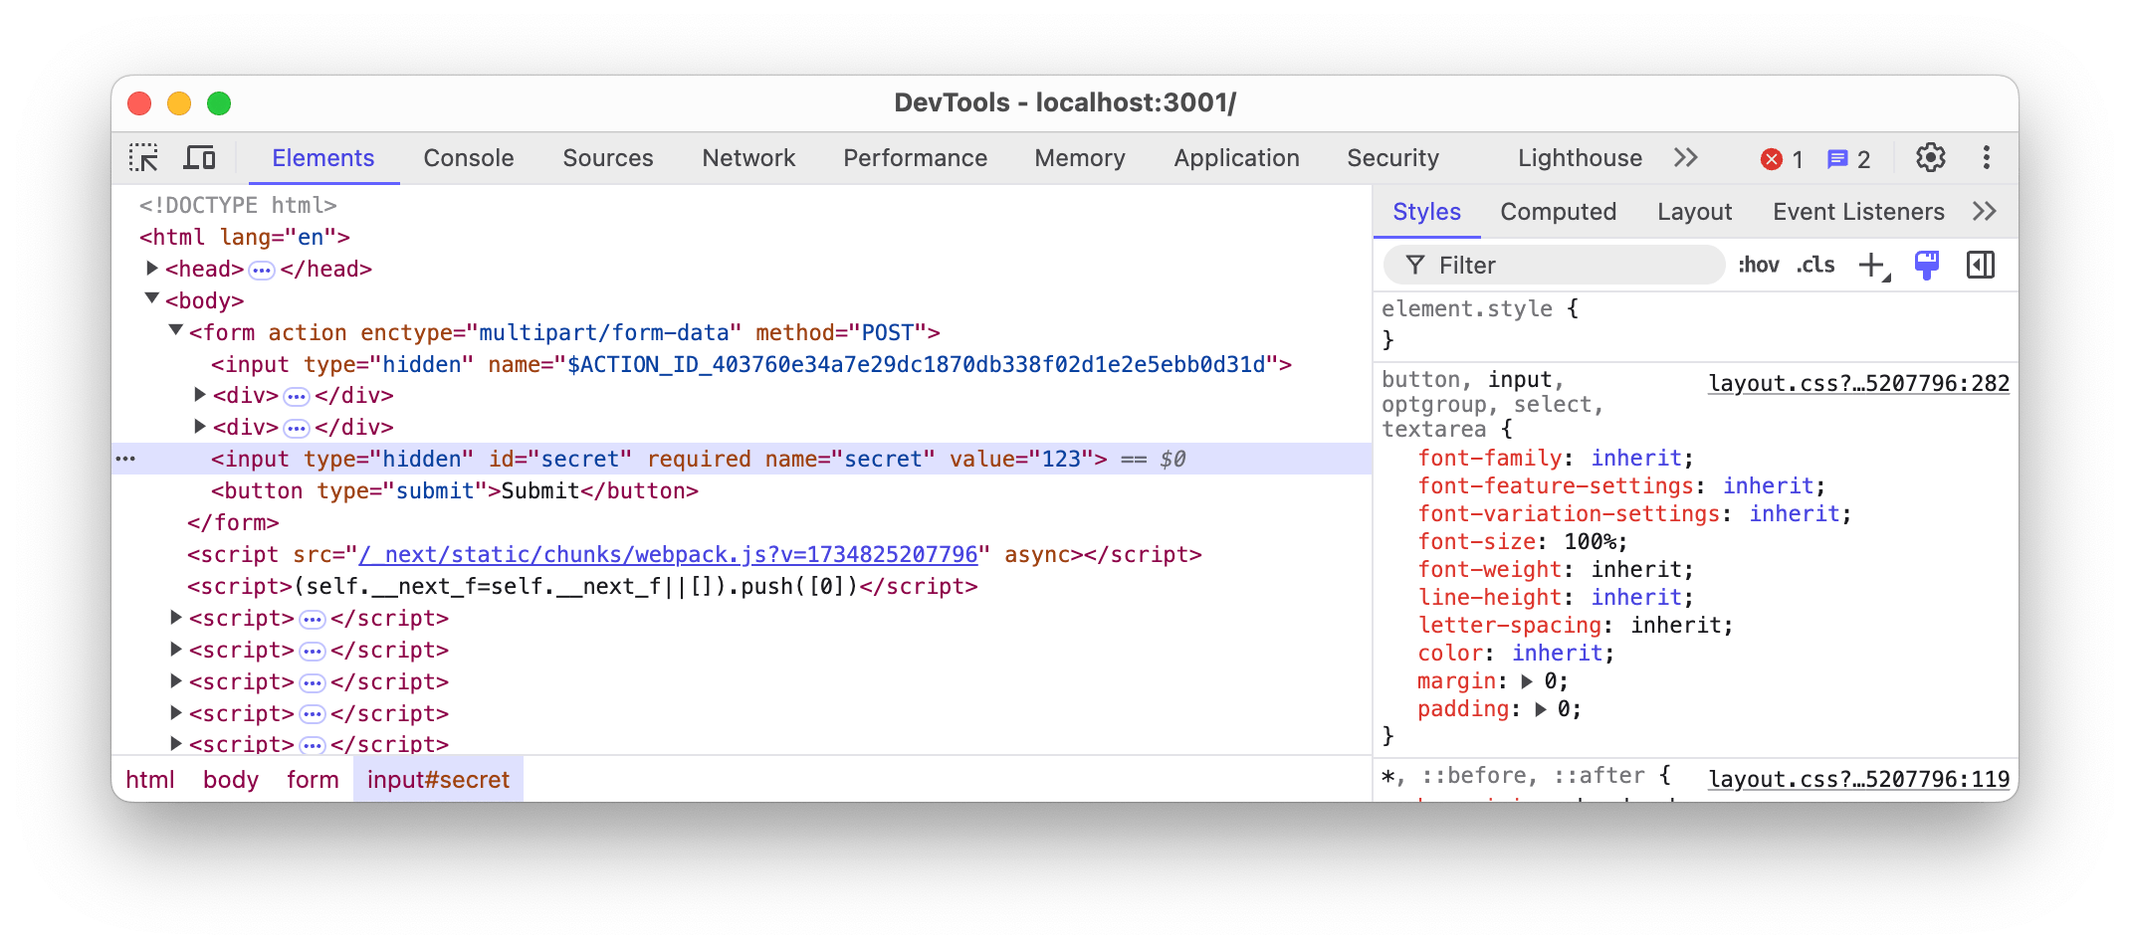
Task: Click the head ellipsis badge
Action: 262,271
